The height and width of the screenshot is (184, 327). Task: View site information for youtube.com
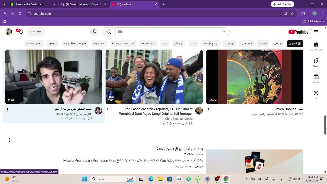29,14
